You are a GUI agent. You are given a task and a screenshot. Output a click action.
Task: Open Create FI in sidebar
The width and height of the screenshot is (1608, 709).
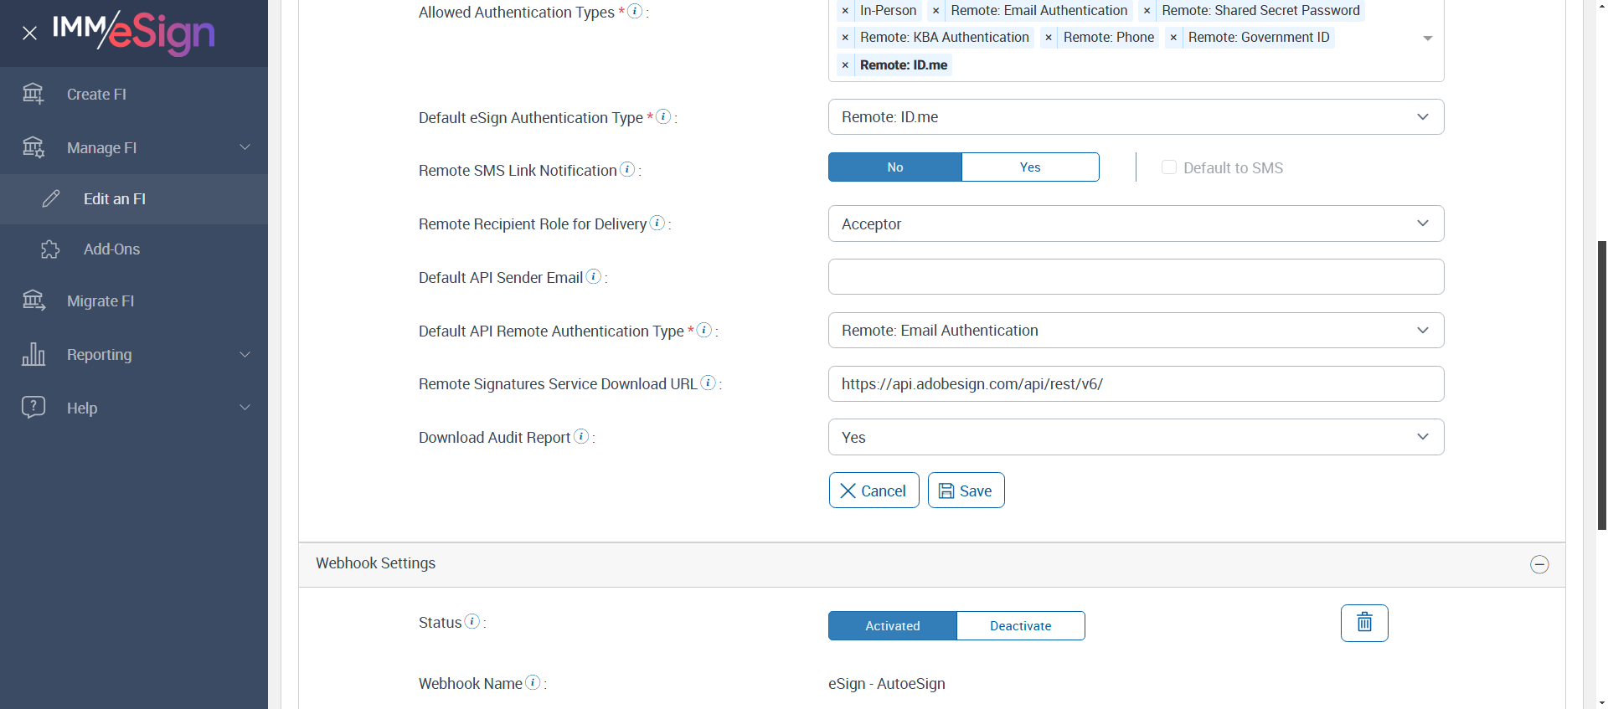click(x=96, y=95)
